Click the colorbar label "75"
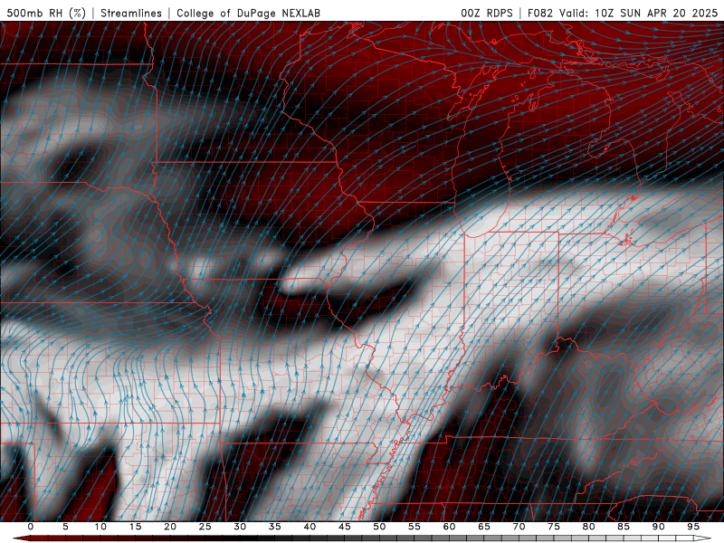724x543 pixels. [x=554, y=527]
